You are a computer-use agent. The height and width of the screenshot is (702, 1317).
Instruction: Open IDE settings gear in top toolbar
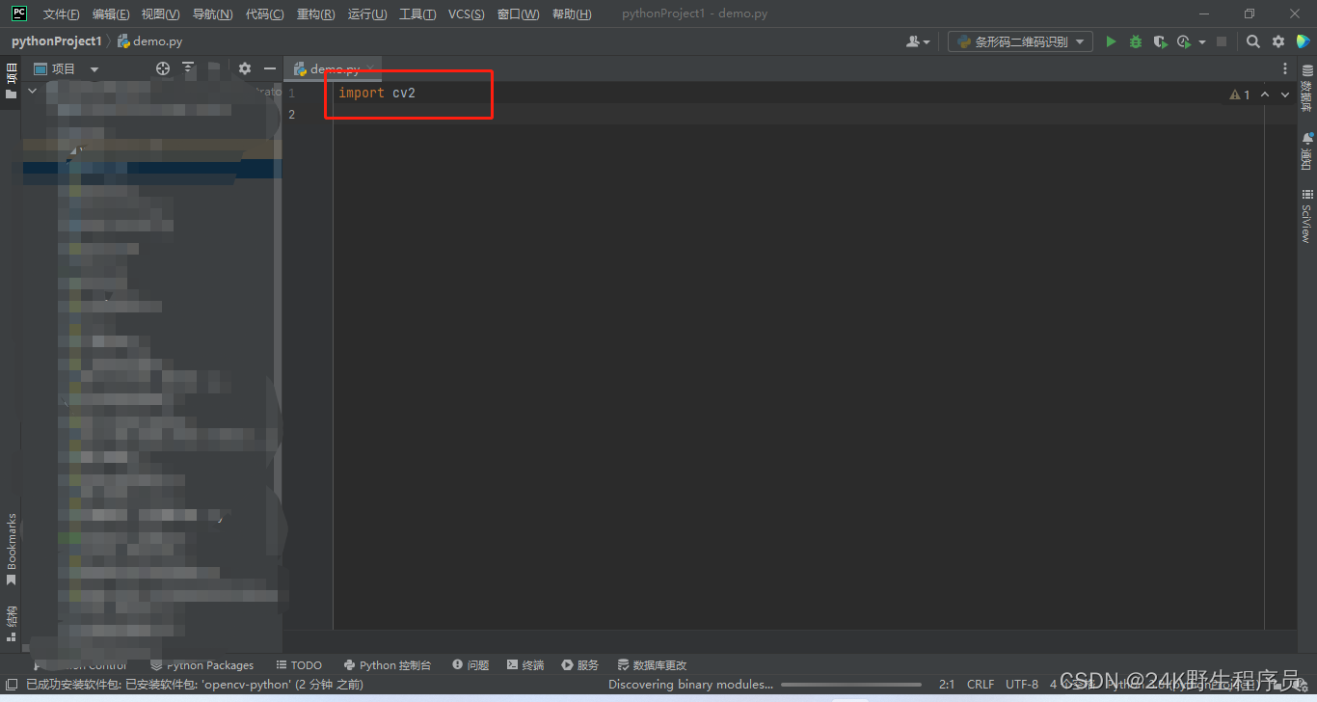tap(1278, 41)
